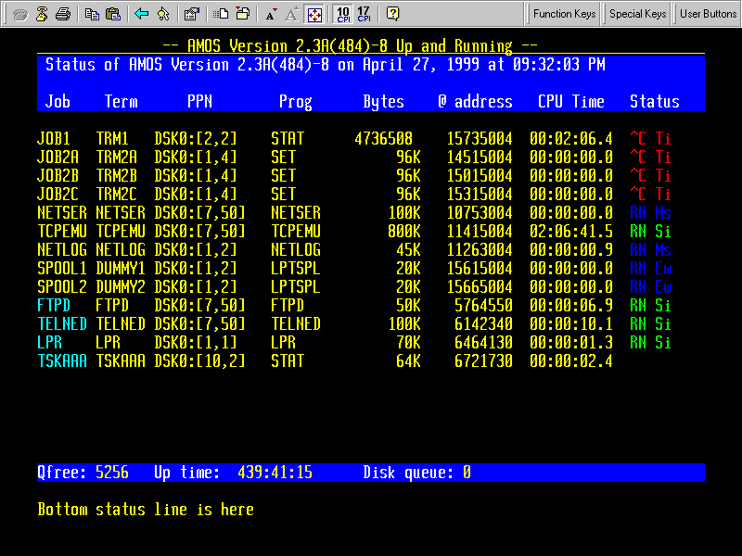
Task: Click the cyan left arrow icon
Action: (141, 14)
